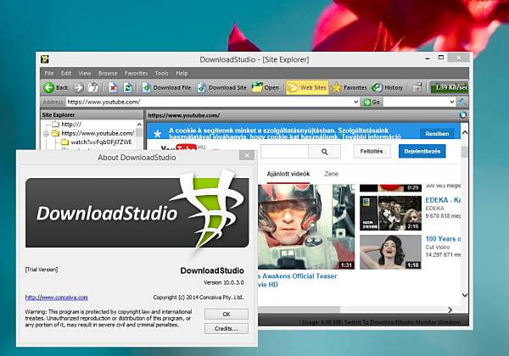Click the OK button in About dialog

click(227, 314)
